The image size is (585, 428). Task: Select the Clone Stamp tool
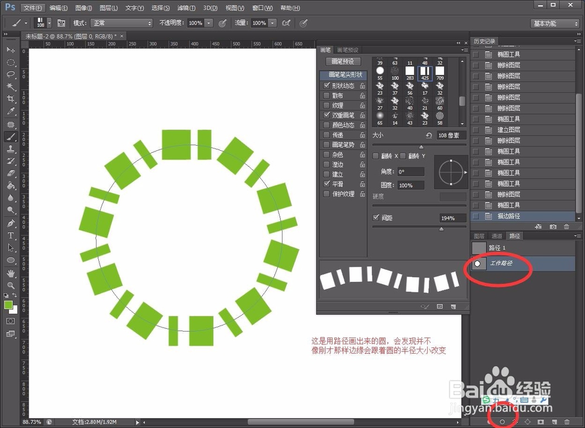(x=11, y=149)
